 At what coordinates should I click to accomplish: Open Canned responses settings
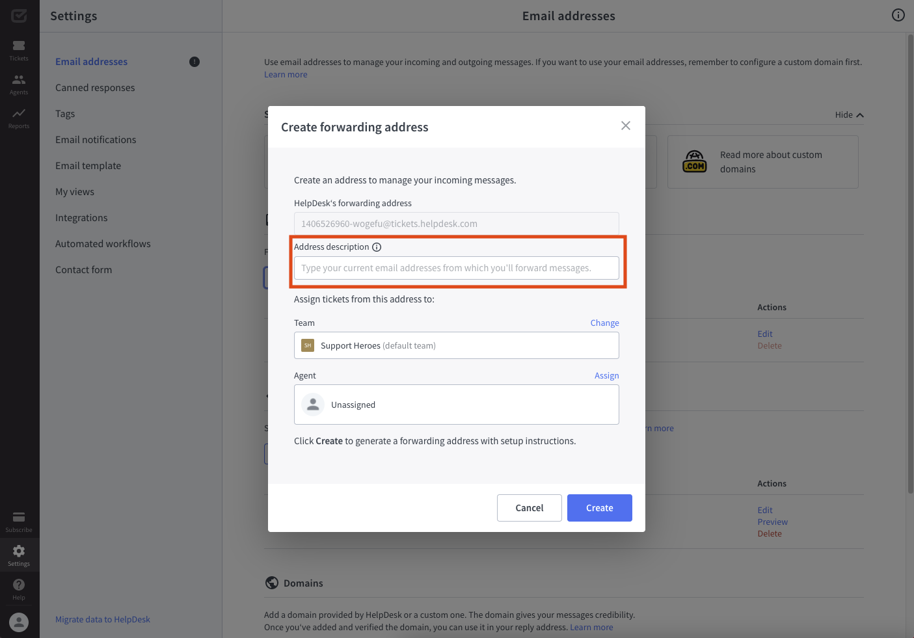94,87
